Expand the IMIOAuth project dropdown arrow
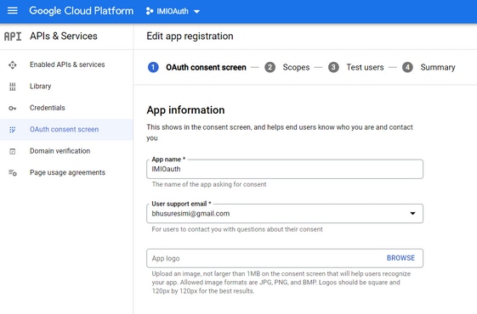This screenshot has width=477, height=314. (x=196, y=12)
